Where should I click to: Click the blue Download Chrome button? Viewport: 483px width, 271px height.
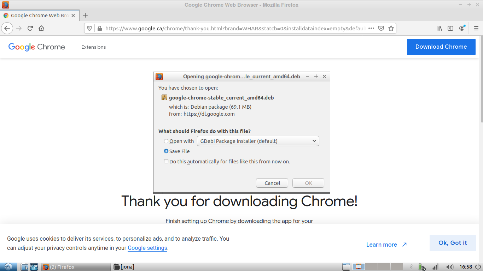(x=441, y=47)
